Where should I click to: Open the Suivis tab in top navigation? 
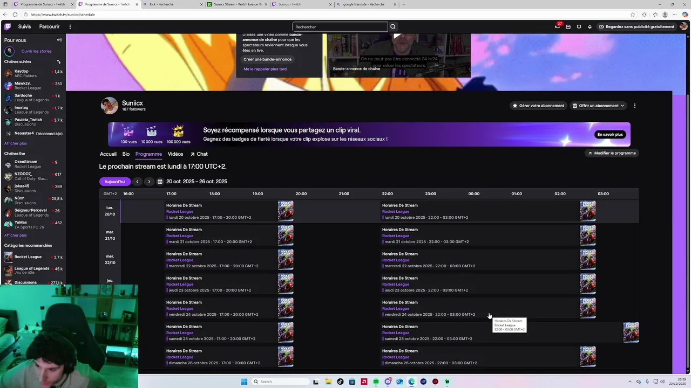pos(24,26)
